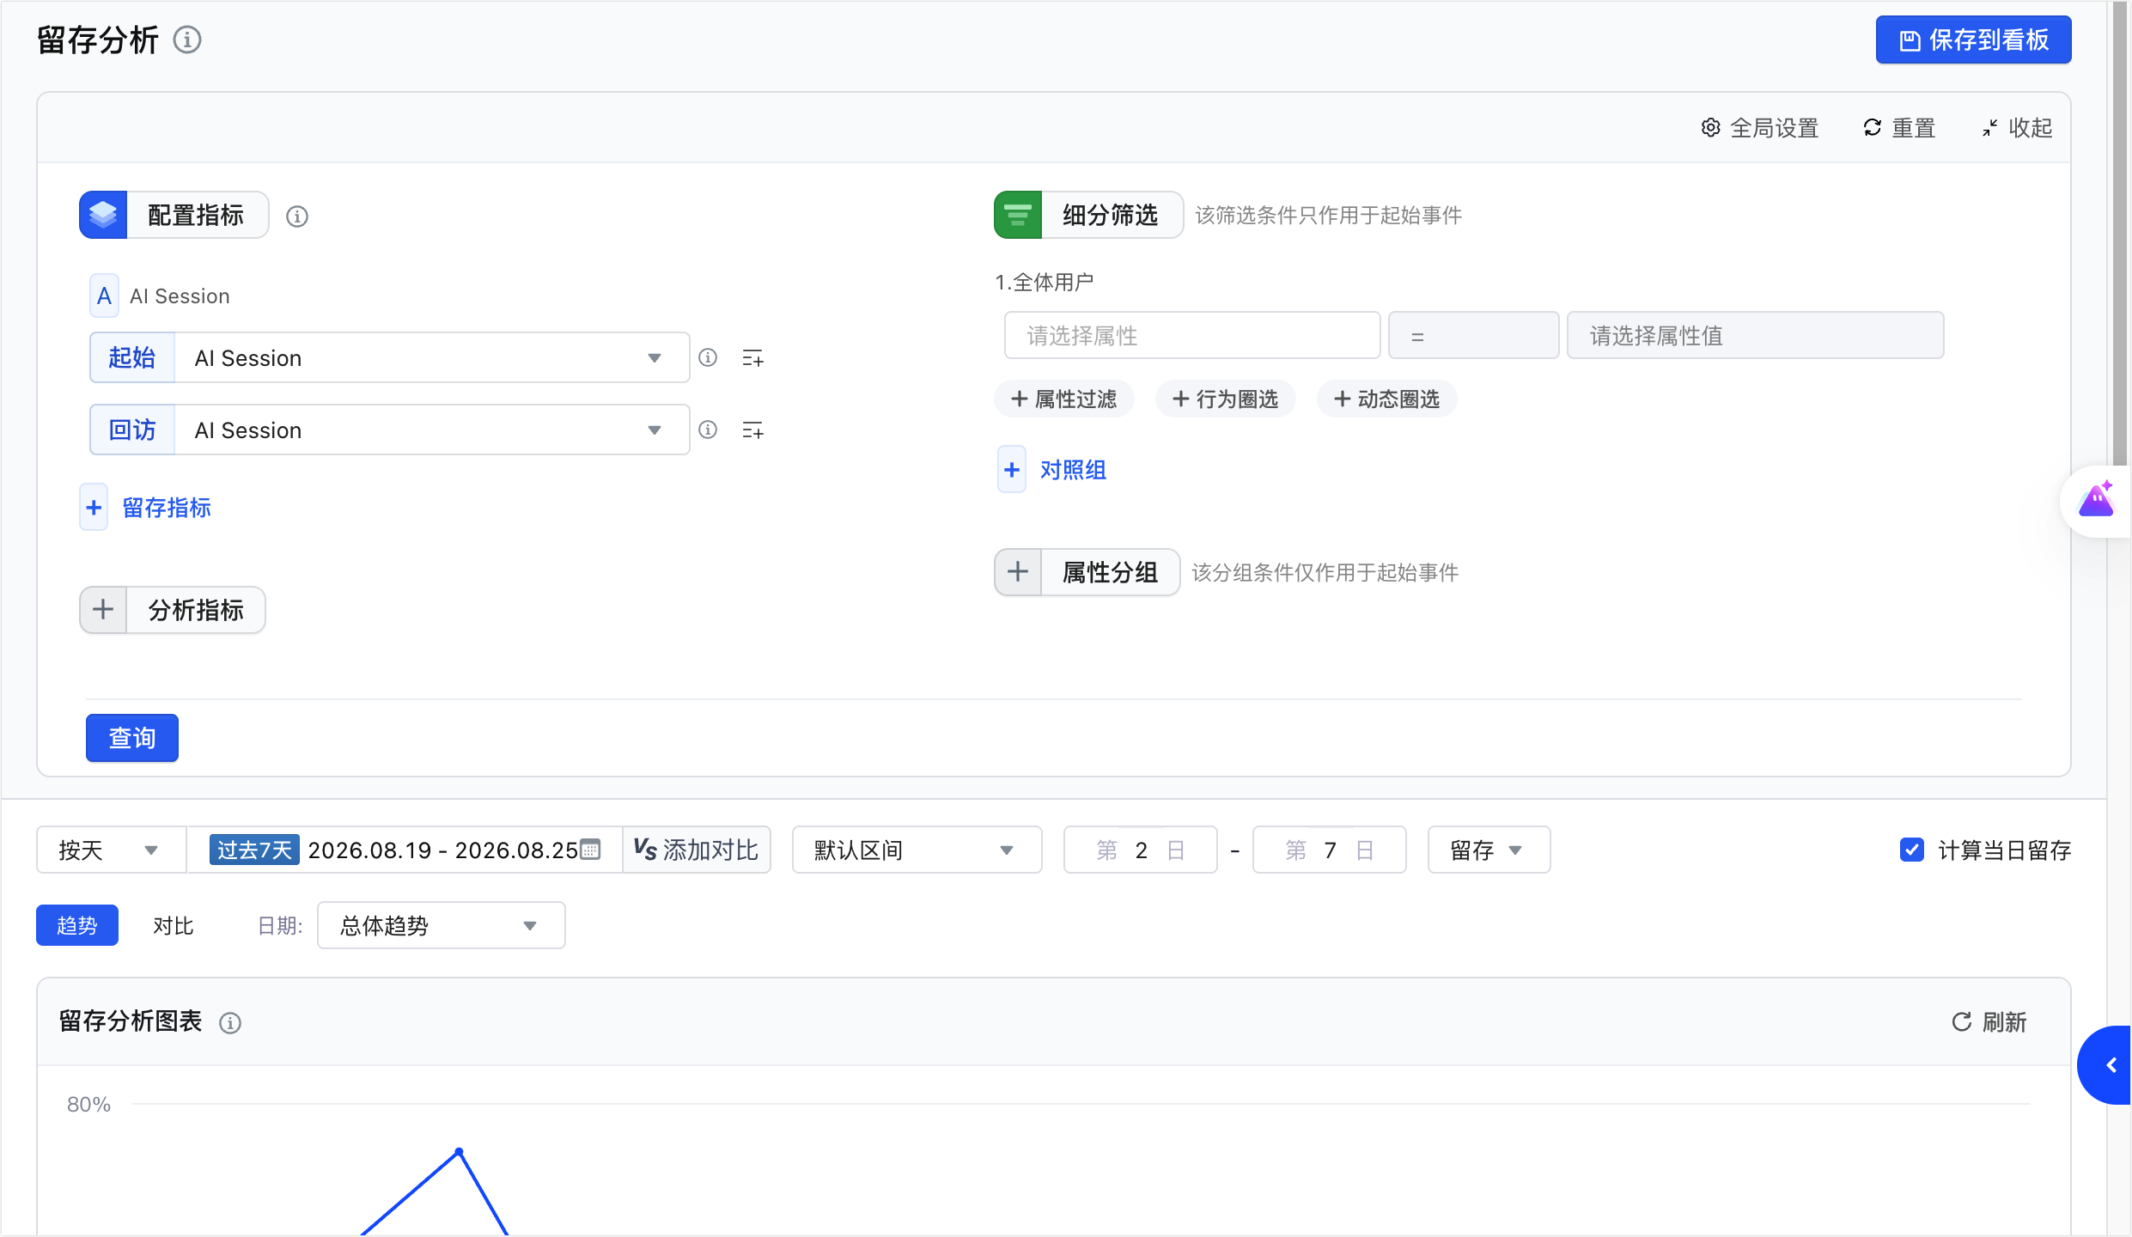Screen dimensions: 2132x1237
Task: Expand side panel with blue arrow
Action: tap(2106, 1065)
